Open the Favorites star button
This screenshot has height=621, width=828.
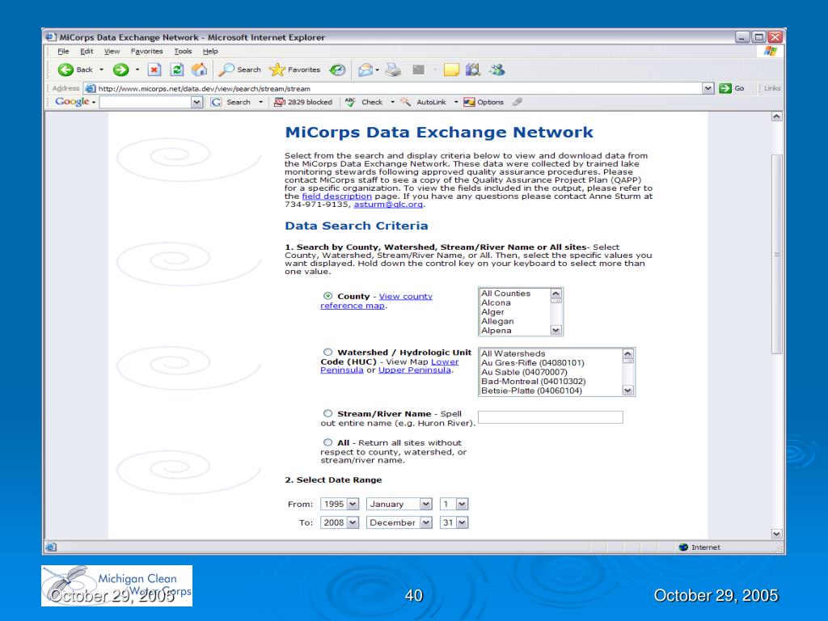[294, 70]
